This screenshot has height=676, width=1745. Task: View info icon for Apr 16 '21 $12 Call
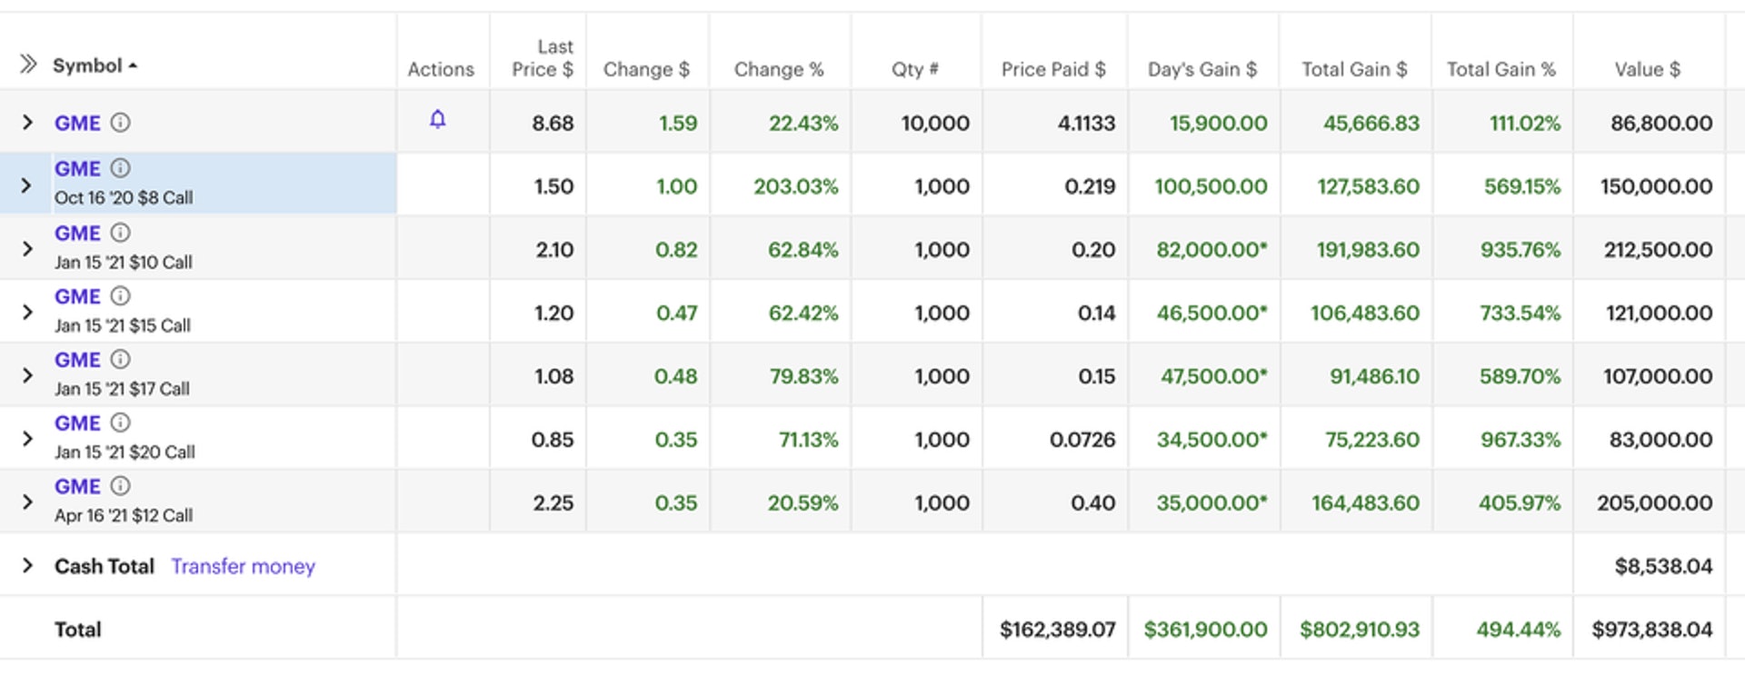click(120, 486)
